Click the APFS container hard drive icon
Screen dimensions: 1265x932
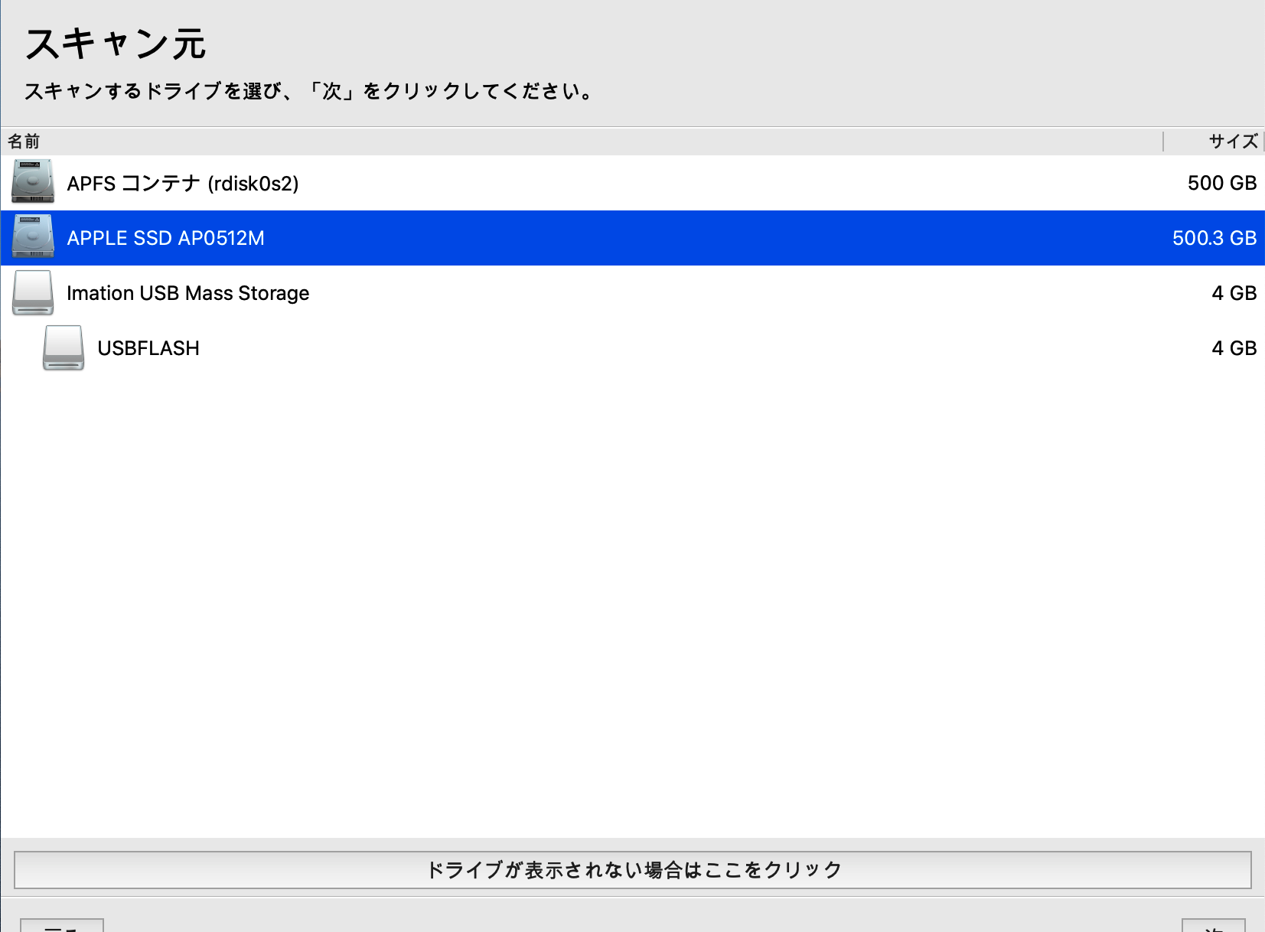pos(33,182)
